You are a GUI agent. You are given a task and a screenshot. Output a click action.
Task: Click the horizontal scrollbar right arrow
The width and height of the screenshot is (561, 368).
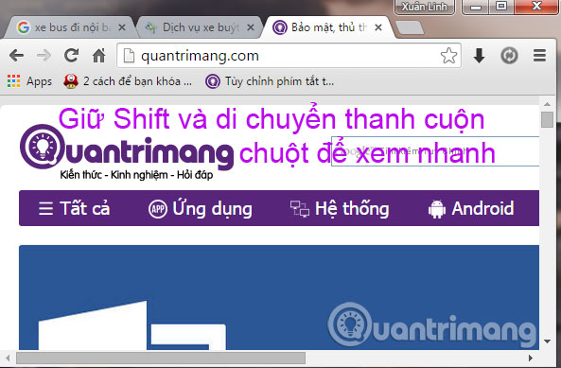[531, 358]
